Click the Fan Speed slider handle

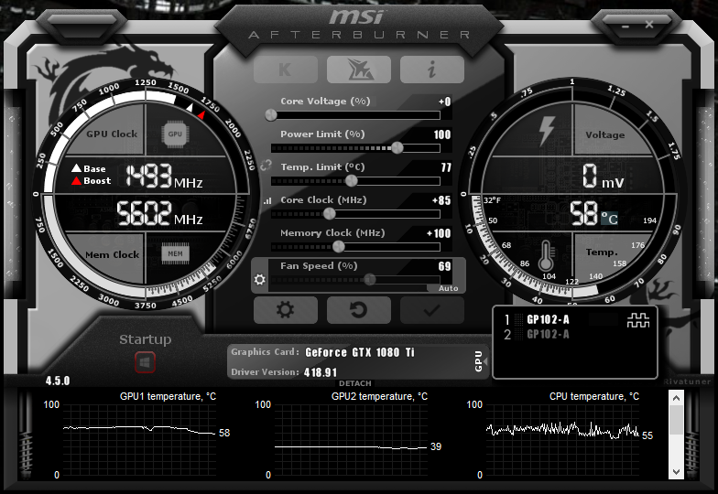tap(370, 279)
